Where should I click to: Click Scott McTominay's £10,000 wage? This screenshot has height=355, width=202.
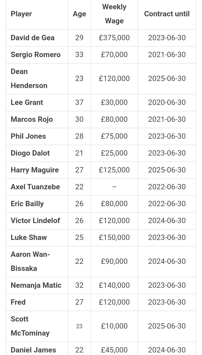pyautogui.click(x=114, y=326)
